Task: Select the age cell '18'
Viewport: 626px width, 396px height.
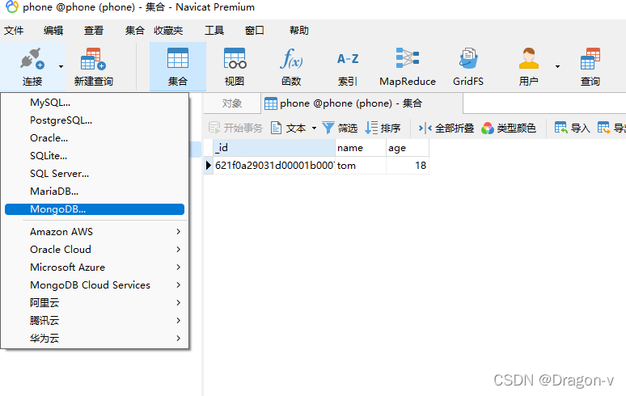Action: pyautogui.click(x=408, y=165)
